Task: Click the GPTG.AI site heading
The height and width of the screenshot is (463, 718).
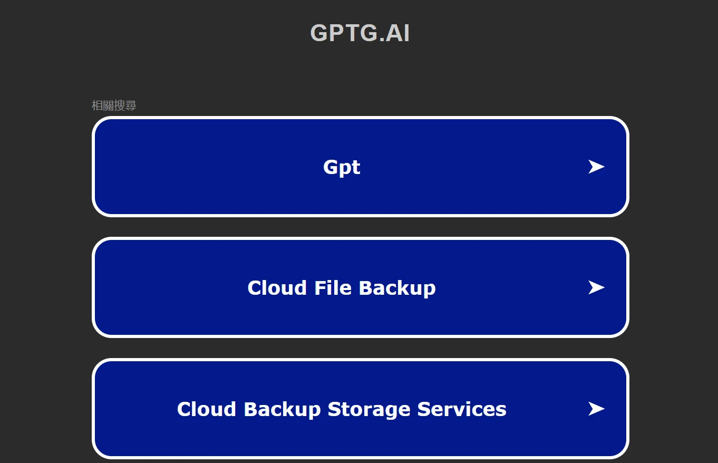Action: 360,33
